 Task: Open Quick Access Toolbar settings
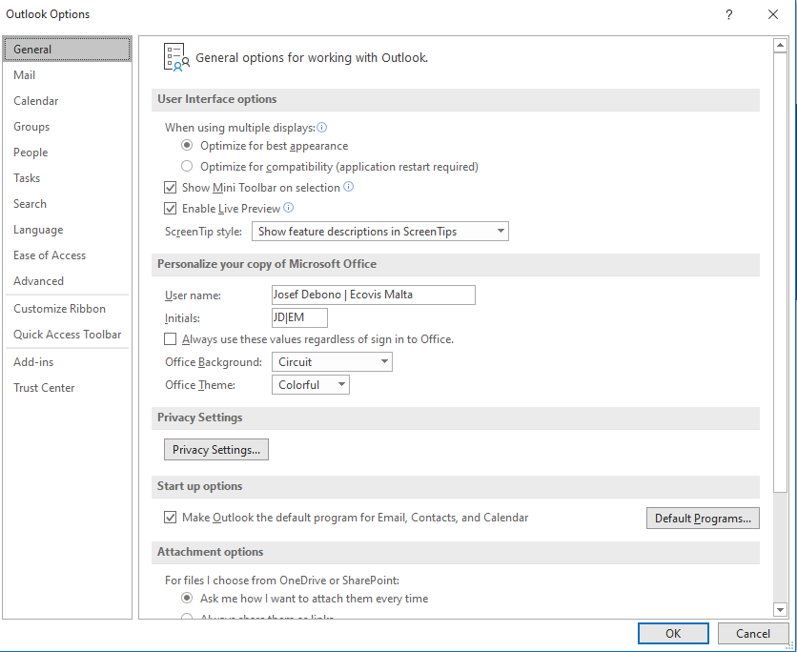tap(67, 335)
